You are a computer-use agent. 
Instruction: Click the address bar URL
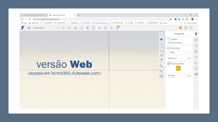pyautogui.click(x=48, y=19)
